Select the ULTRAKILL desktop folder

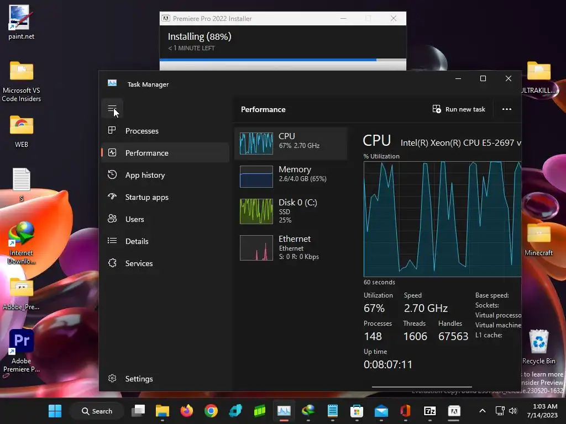click(x=538, y=77)
